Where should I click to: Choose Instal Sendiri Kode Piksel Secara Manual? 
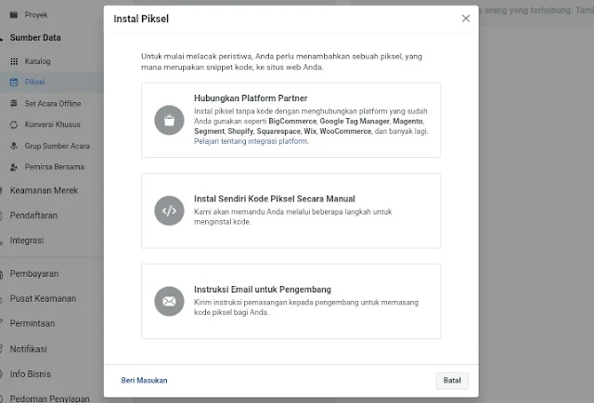click(x=291, y=211)
